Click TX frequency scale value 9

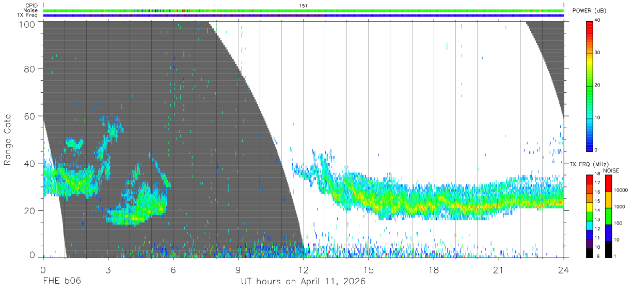tap(597, 256)
